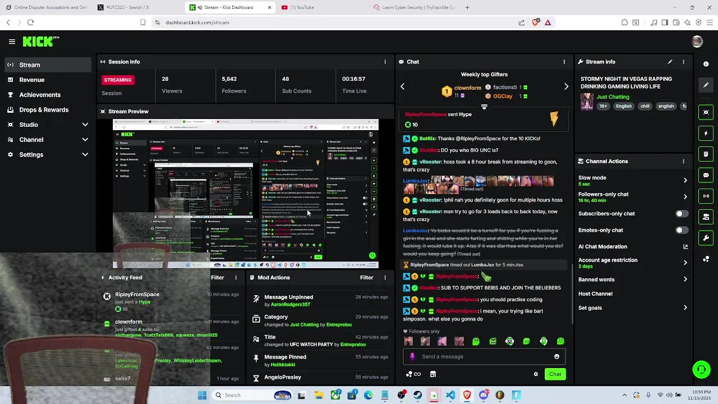Open the shop icon below message box
718x404 pixels.
tap(433, 374)
